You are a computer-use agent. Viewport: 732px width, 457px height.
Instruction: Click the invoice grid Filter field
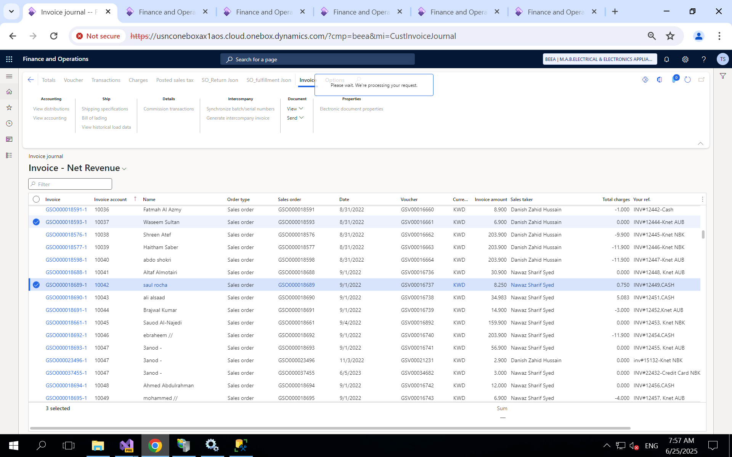pos(70,184)
